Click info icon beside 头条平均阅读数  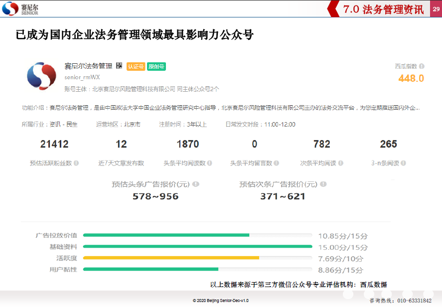pyautogui.click(x=209, y=163)
